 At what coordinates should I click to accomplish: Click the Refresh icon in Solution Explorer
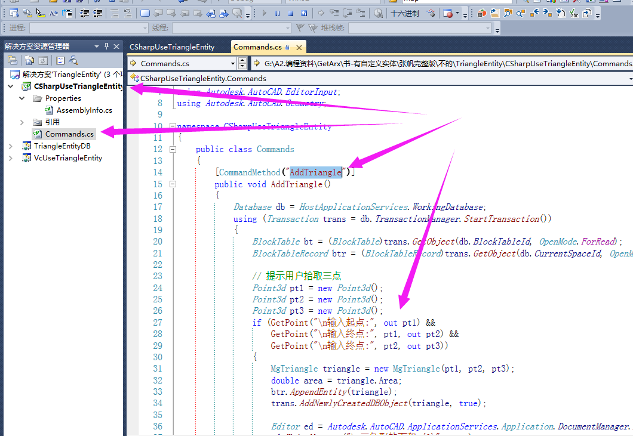coord(43,60)
